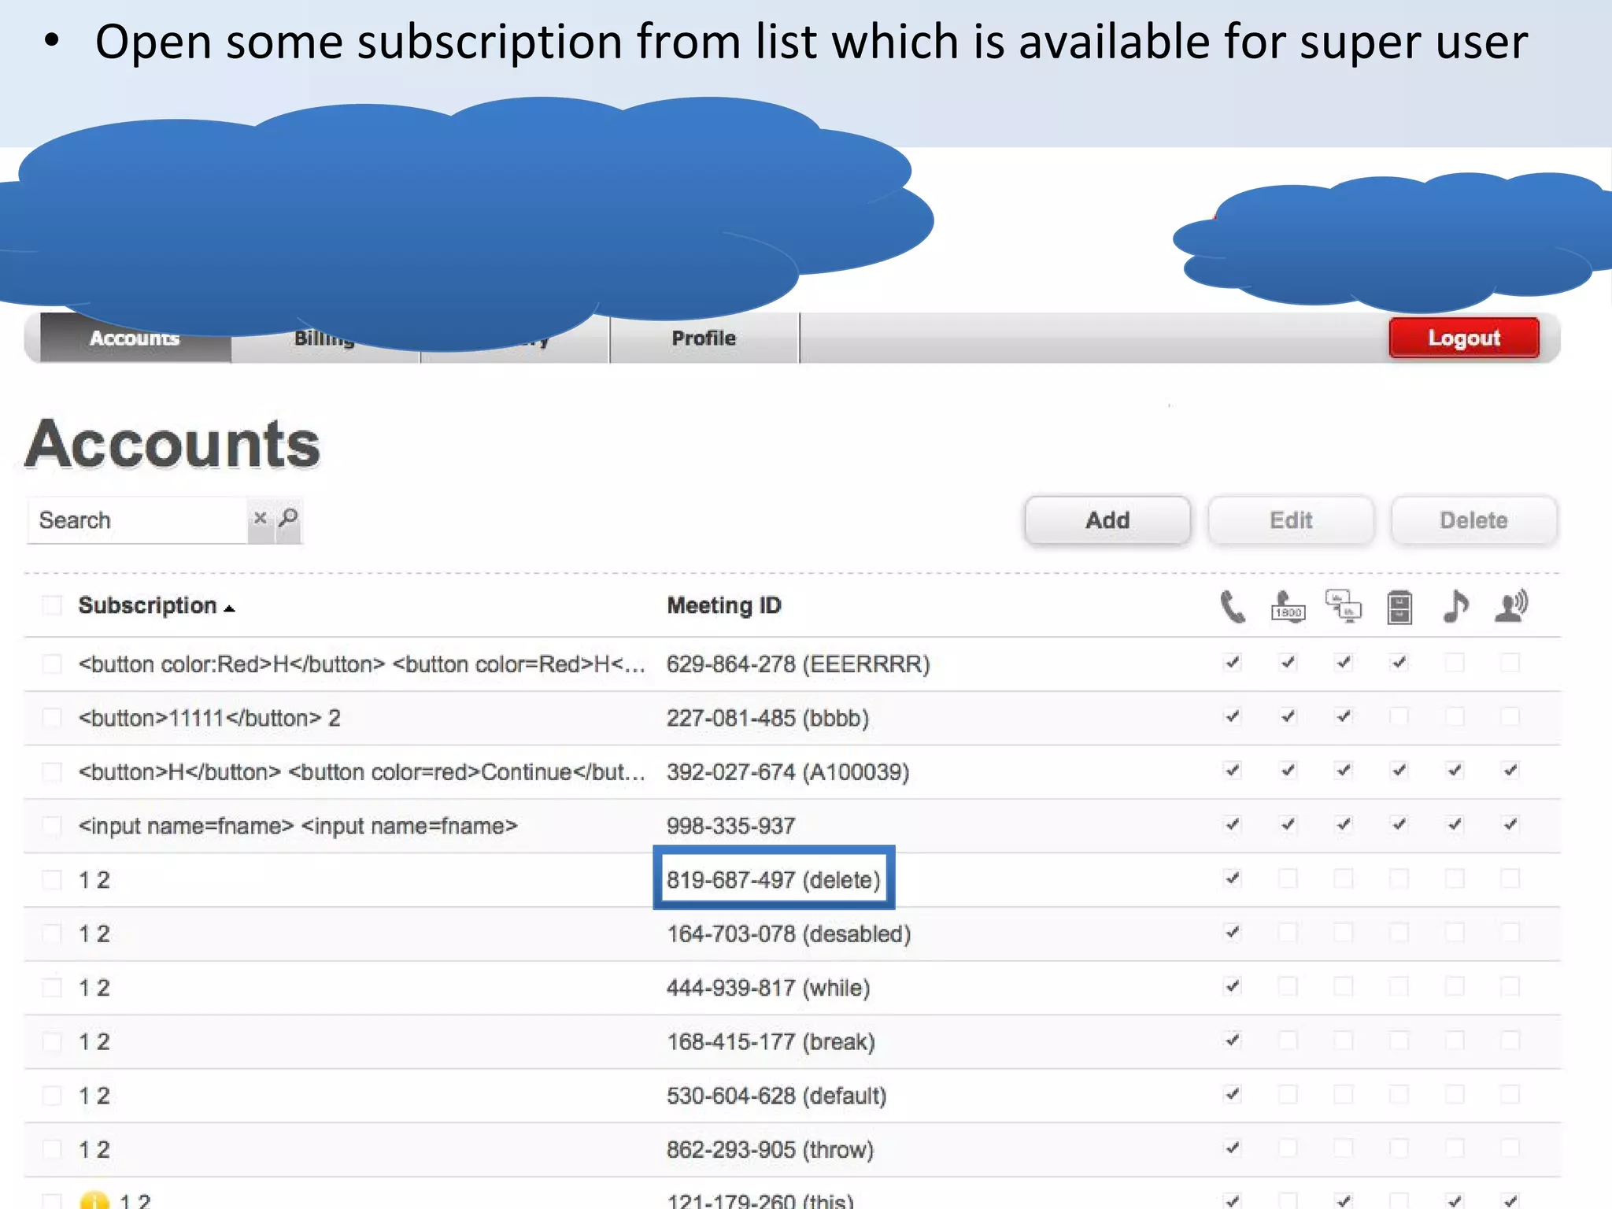Click the red Logout button
Image resolution: width=1612 pixels, height=1209 pixels.
1463,338
